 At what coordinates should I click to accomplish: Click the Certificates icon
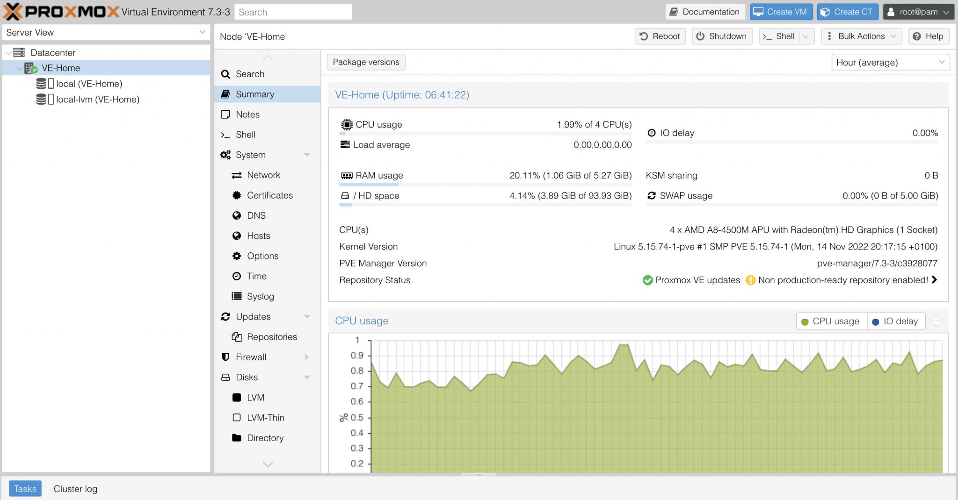tap(237, 195)
